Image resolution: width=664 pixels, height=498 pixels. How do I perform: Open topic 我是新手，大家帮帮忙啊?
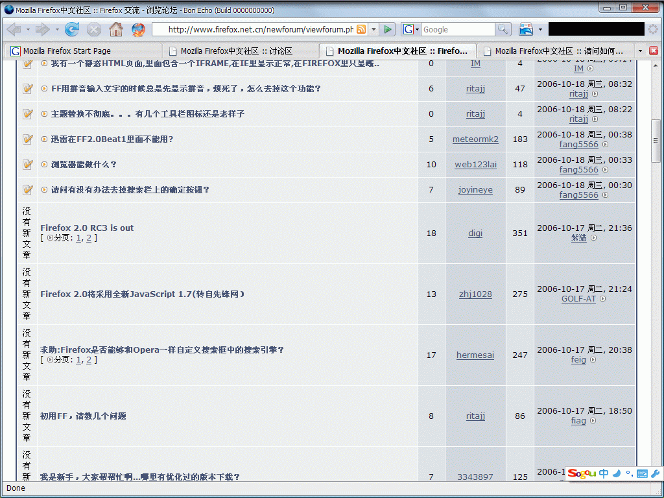(x=140, y=477)
